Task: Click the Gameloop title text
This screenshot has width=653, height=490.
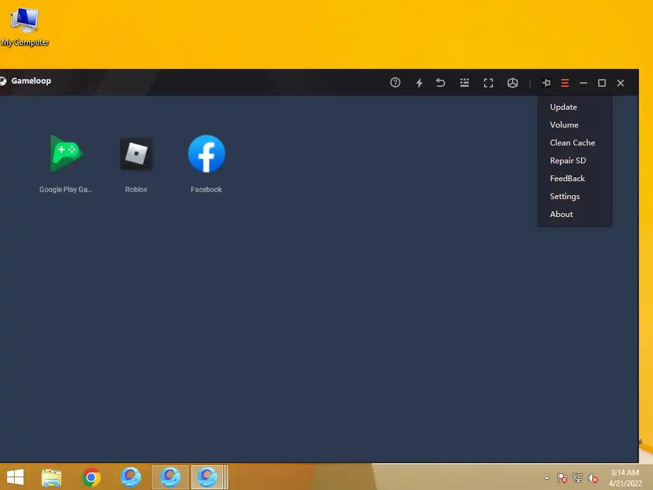Action: pos(31,81)
